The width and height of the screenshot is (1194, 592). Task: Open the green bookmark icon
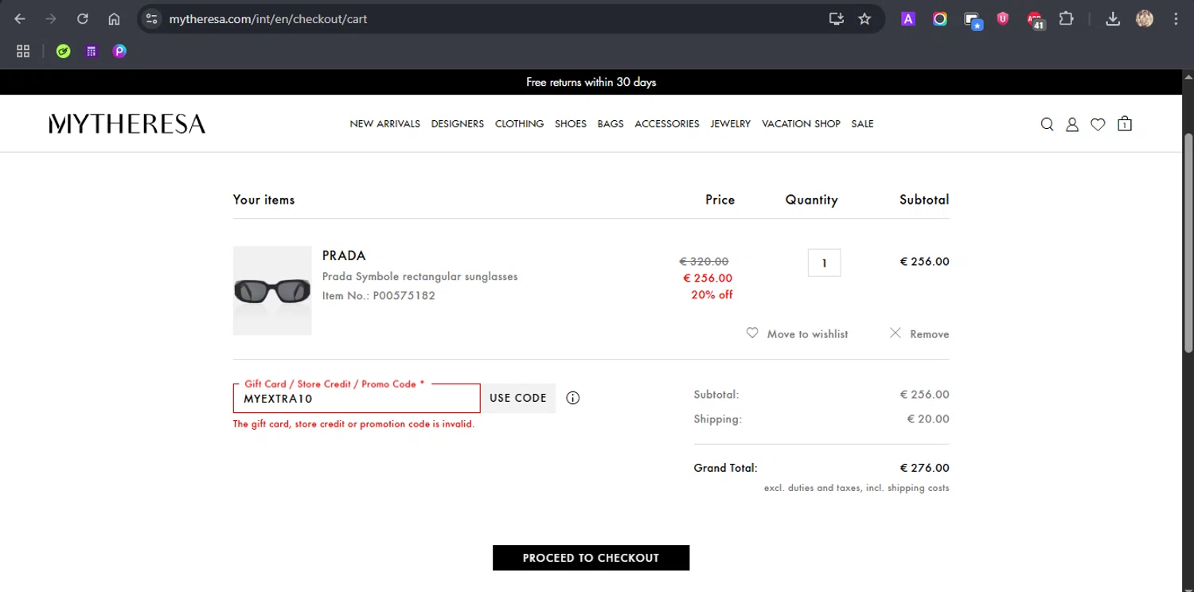64,51
